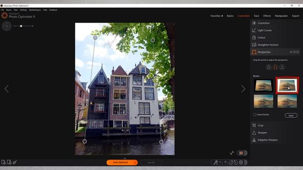The height and width of the screenshot is (170, 303).
Task: Open the View menu
Action: click(16, 10)
